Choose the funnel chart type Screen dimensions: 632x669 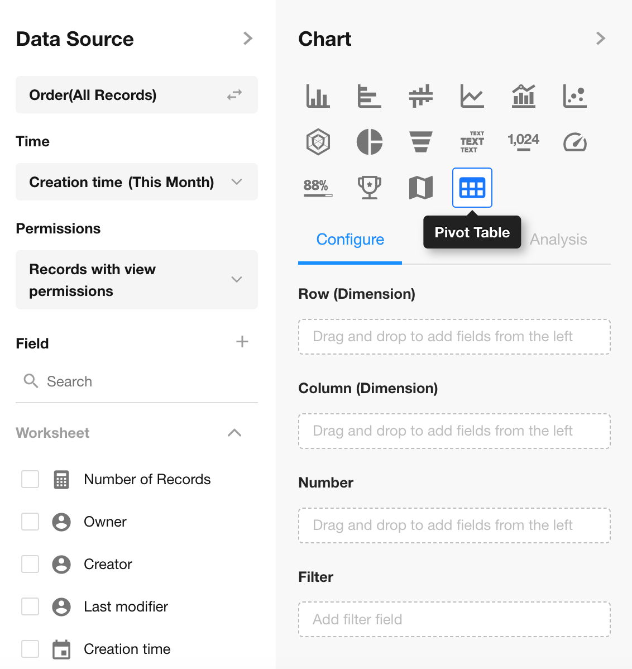tap(420, 142)
